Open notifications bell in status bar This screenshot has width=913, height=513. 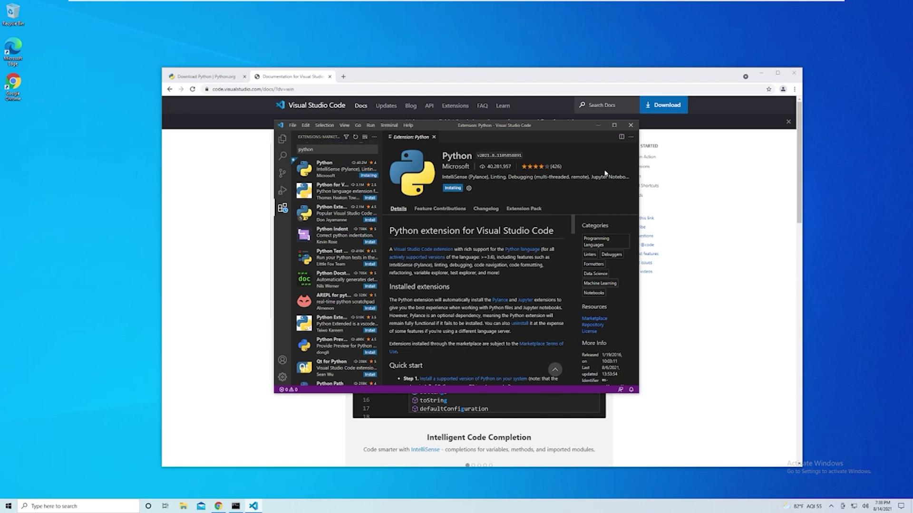point(631,389)
